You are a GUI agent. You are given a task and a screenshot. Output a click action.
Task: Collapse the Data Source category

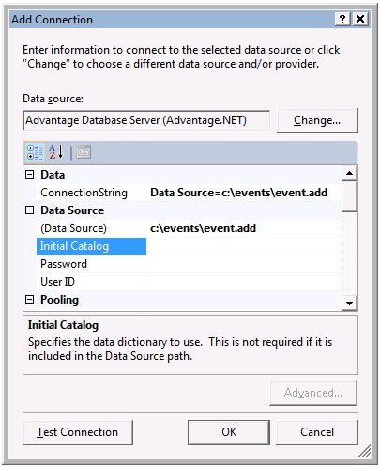tap(29, 210)
